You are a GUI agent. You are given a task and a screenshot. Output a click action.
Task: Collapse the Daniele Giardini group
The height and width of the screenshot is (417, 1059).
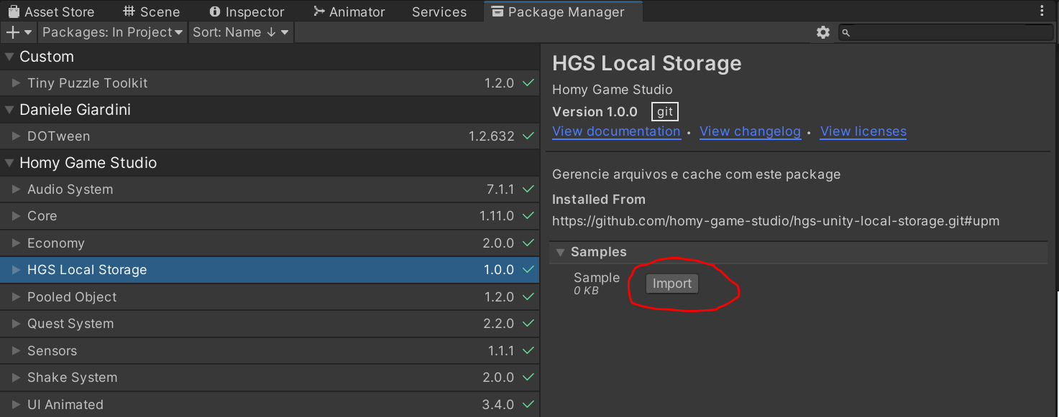[x=9, y=110]
